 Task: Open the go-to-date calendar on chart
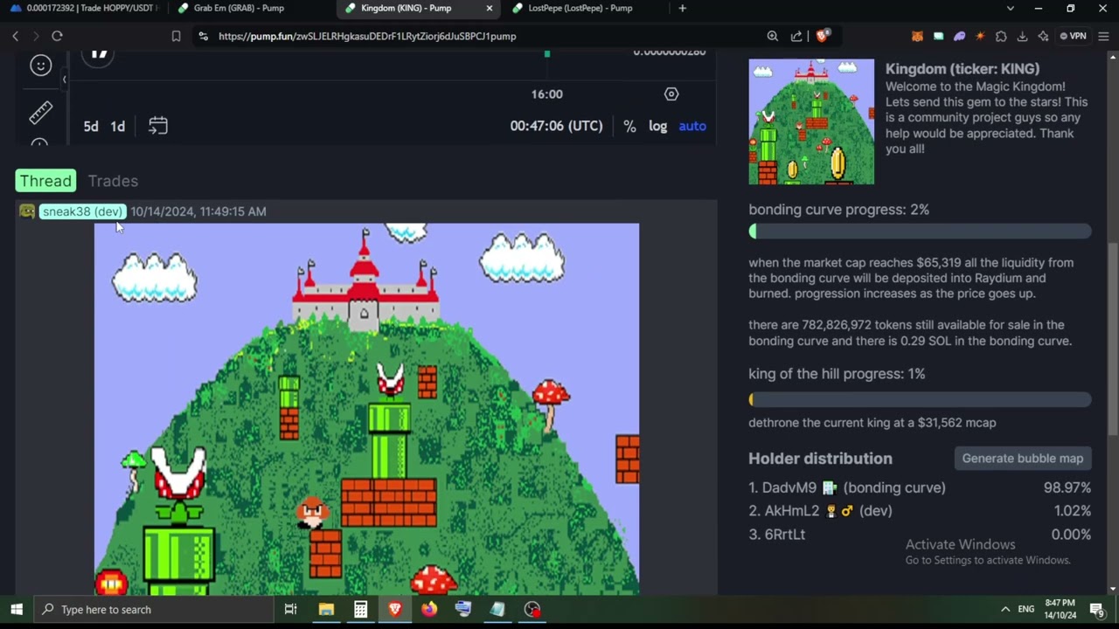point(157,126)
